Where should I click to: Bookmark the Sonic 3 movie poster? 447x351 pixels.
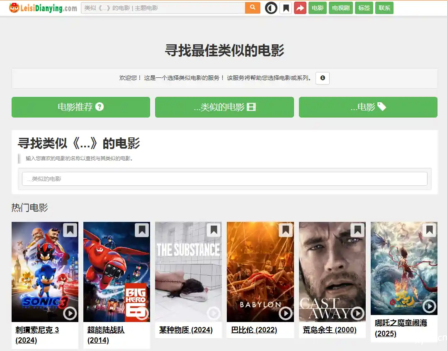(70, 230)
